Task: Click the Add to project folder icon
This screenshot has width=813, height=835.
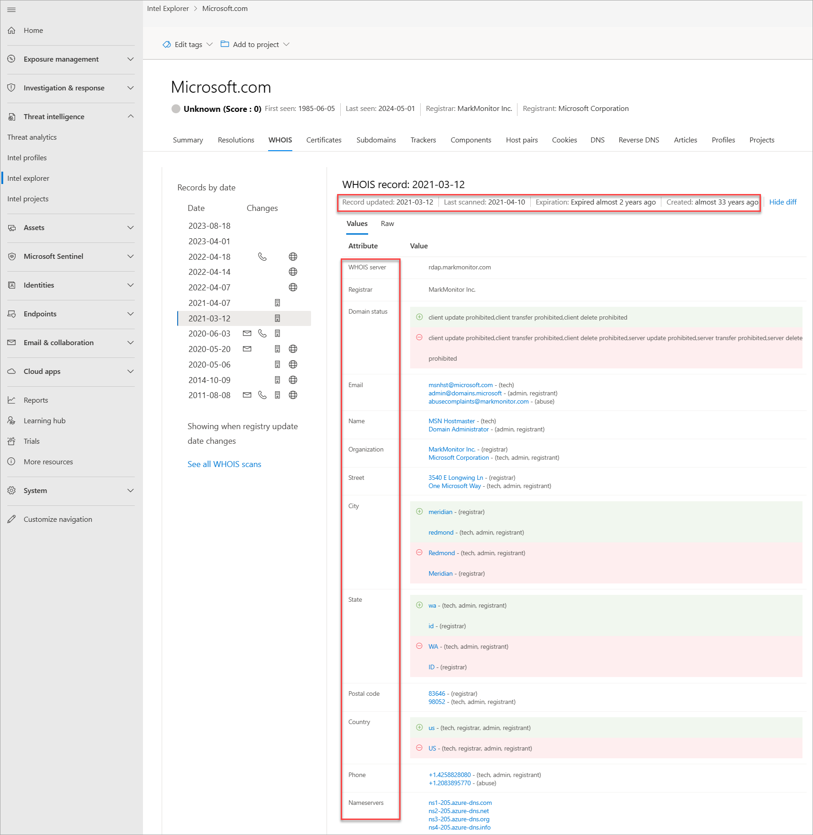Action: tap(225, 44)
